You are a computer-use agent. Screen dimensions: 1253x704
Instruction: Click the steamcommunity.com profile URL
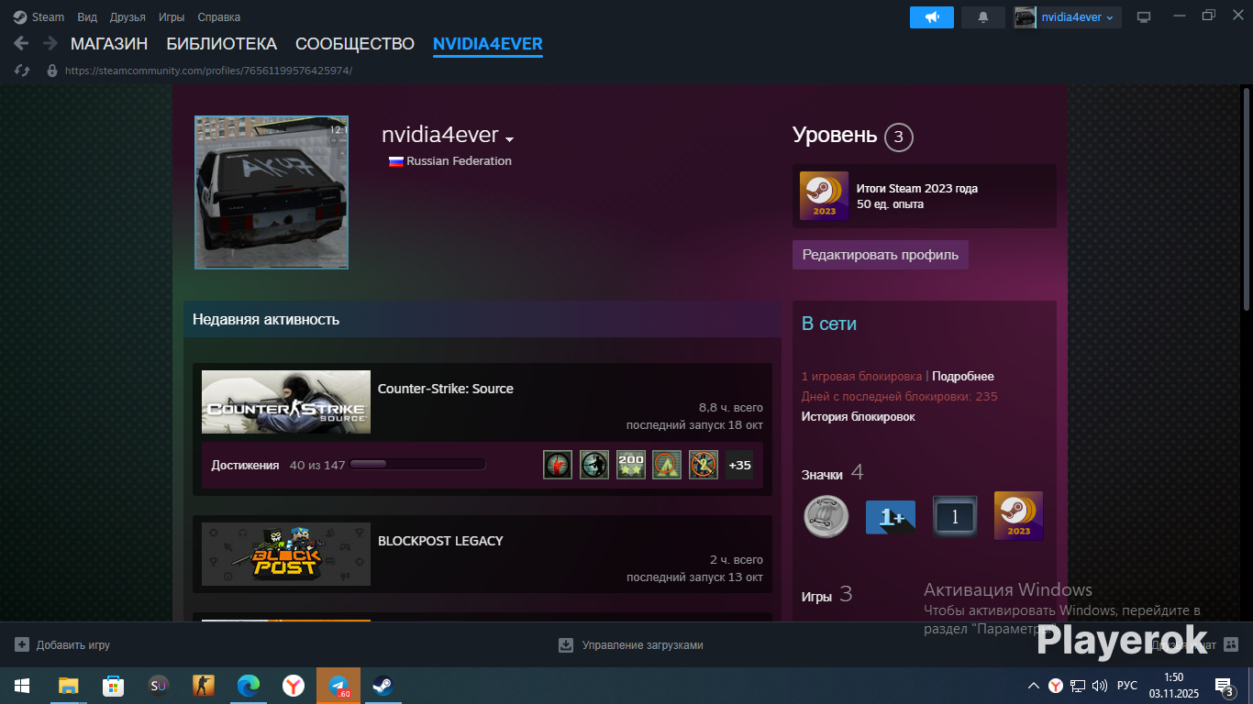[x=208, y=71]
